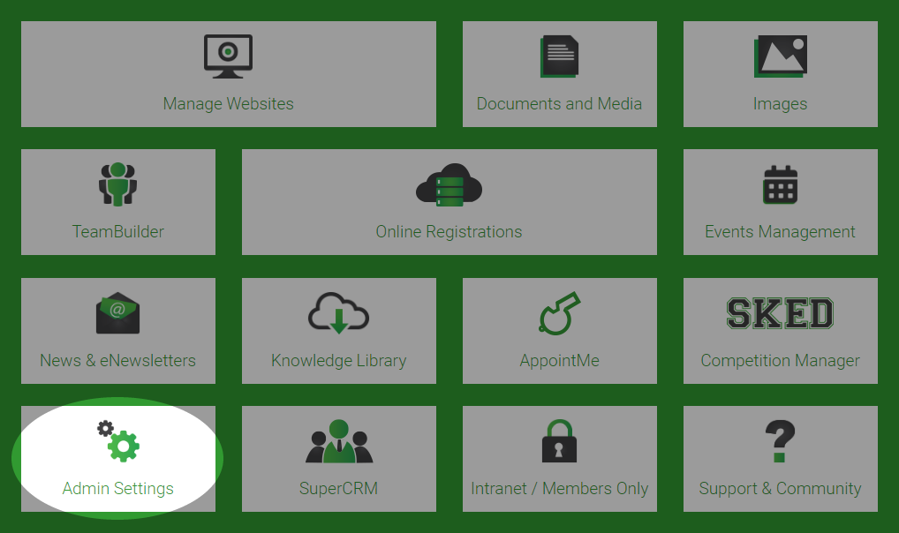Open the Intranet / Members Only label
The width and height of the screenshot is (899, 533).
click(x=560, y=488)
